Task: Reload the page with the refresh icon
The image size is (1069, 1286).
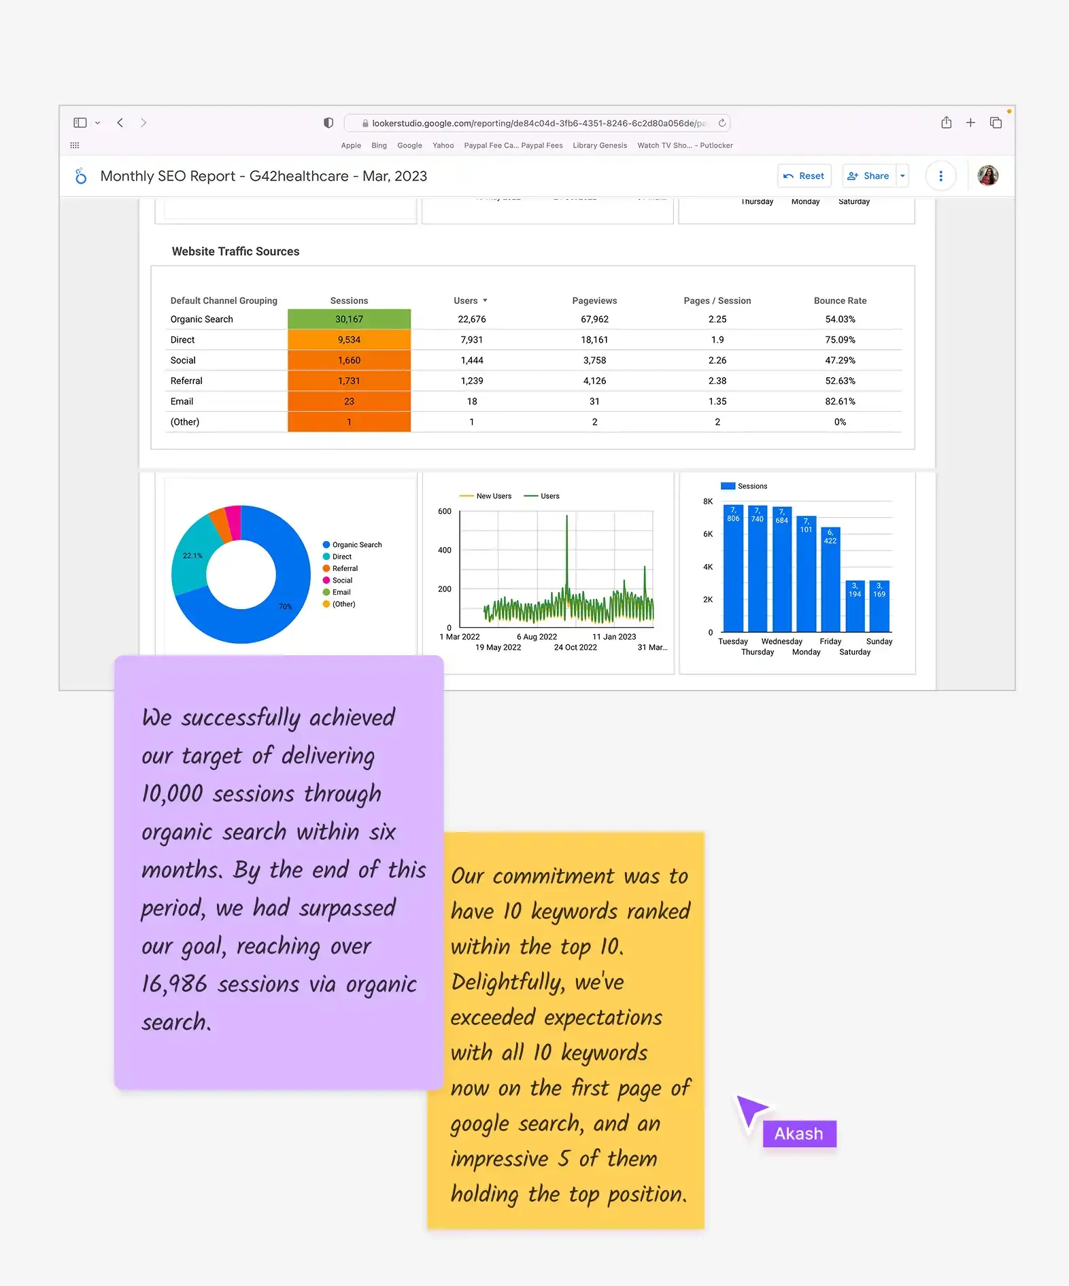Action: click(x=722, y=123)
